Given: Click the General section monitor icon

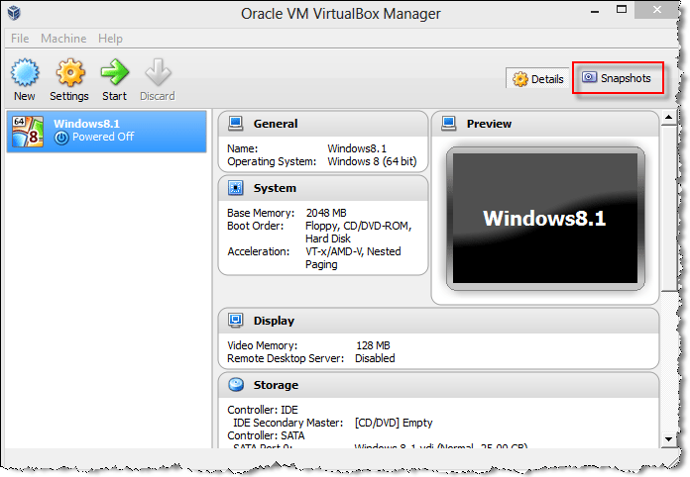Looking at the screenshot, I should pyautogui.click(x=235, y=124).
